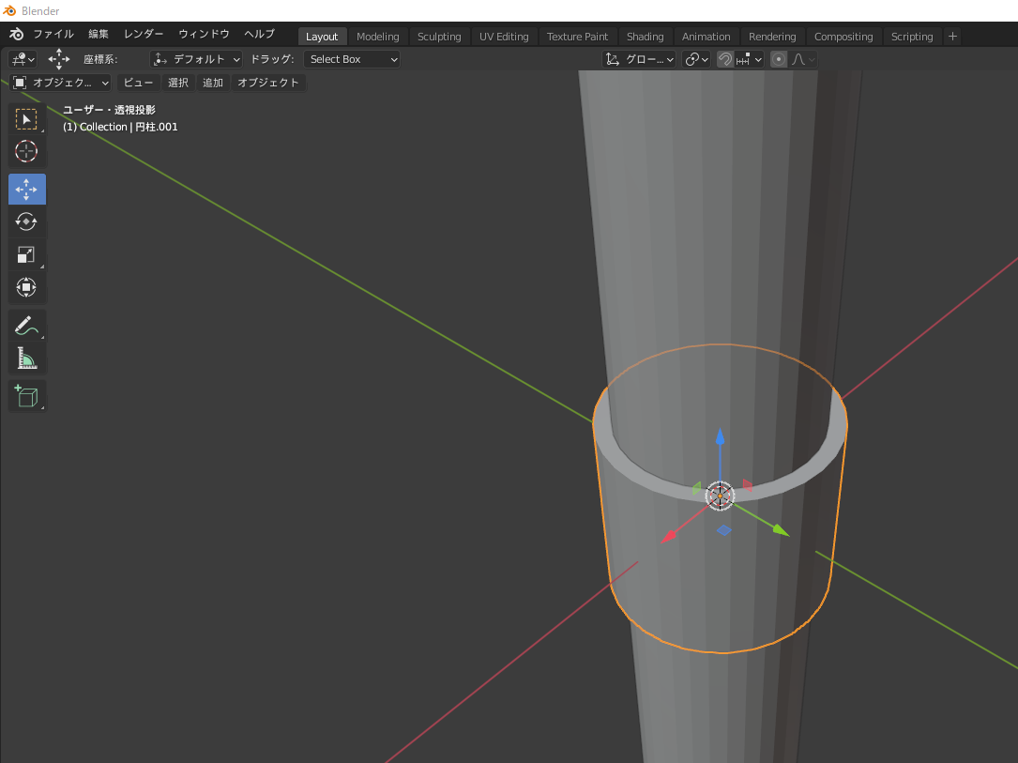
Task: Open the 追加 viewport menu
Action: click(213, 84)
